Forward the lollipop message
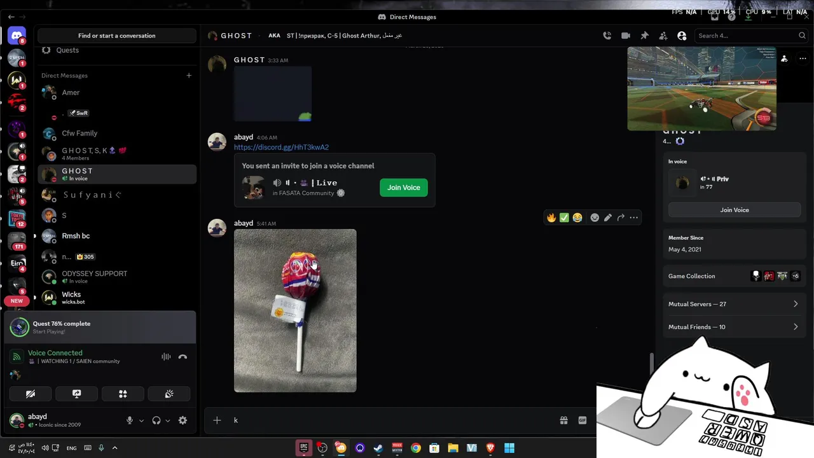The image size is (814, 458). pos(621,218)
